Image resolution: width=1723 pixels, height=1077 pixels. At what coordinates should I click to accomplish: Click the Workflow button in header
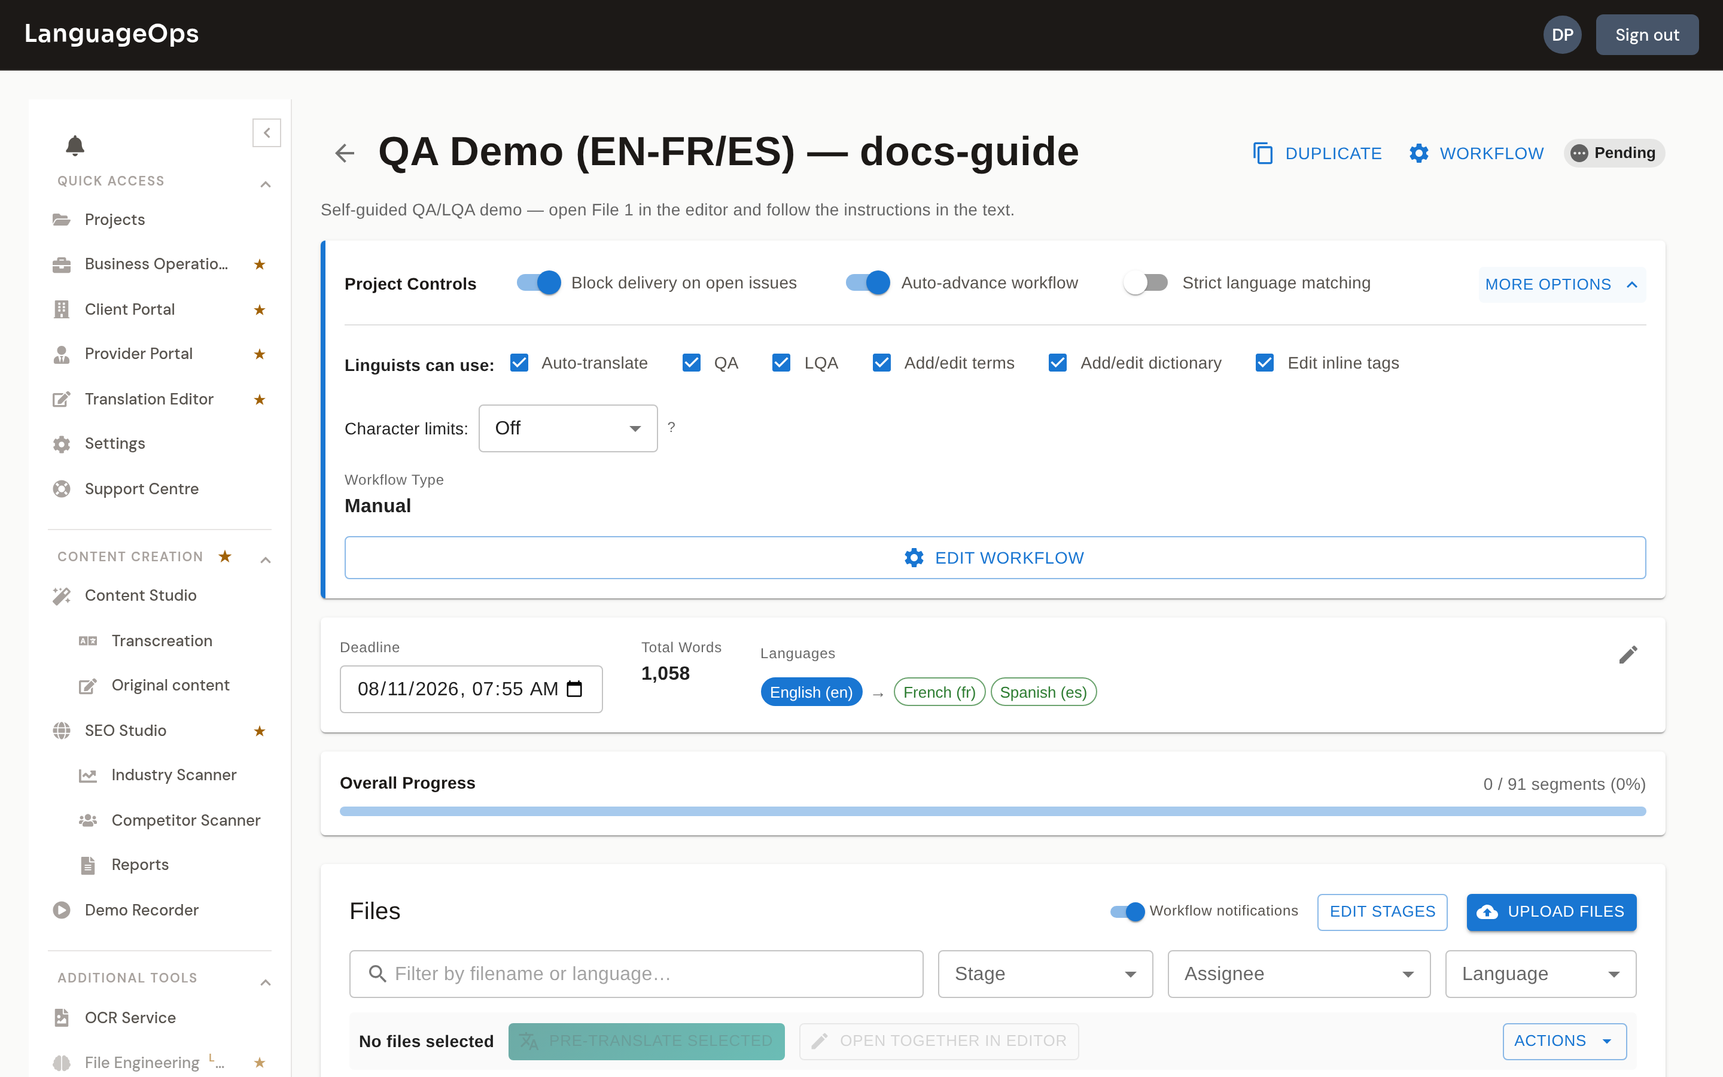tap(1476, 153)
